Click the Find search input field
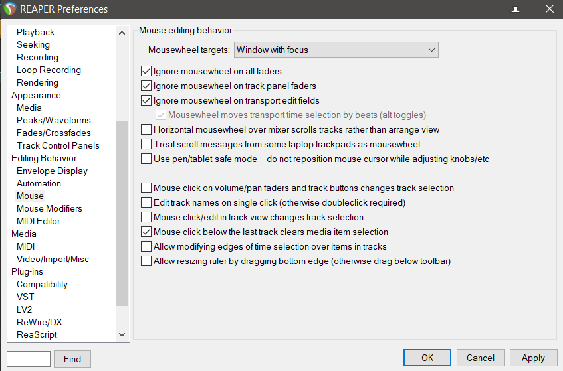The image size is (563, 371). click(x=29, y=359)
